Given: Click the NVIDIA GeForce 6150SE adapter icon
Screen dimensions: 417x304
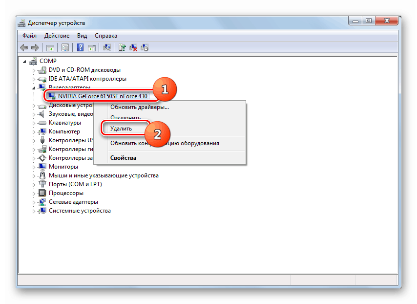Looking at the screenshot, I should point(51,96).
